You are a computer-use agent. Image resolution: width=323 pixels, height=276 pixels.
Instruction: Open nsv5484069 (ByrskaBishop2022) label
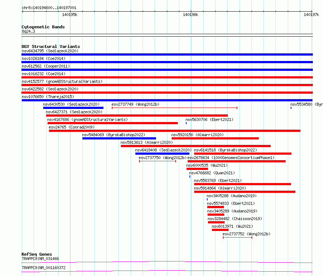click(x=114, y=135)
